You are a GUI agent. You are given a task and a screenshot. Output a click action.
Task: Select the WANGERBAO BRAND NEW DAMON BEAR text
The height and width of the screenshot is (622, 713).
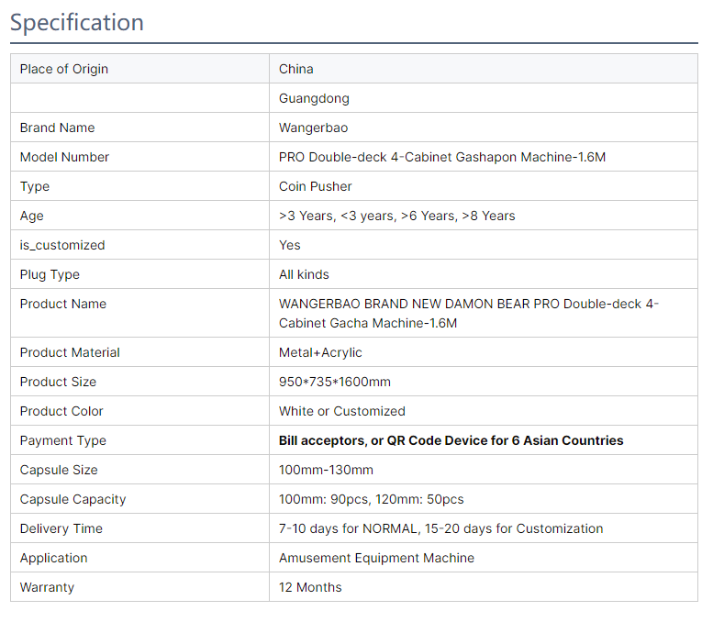405,304
